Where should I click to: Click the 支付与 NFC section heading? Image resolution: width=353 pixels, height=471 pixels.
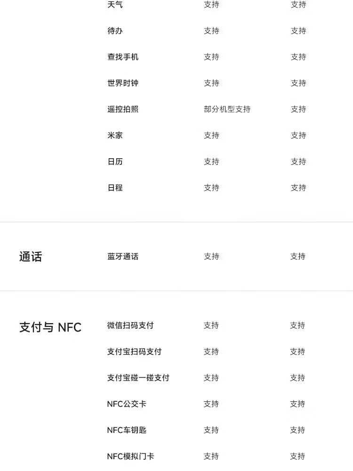[x=50, y=327]
